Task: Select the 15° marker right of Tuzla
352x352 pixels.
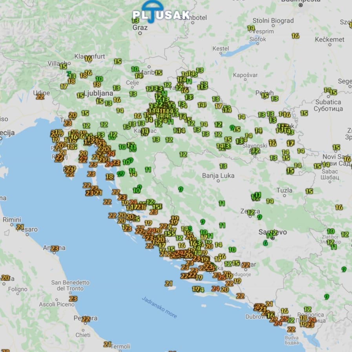Action: (309, 192)
